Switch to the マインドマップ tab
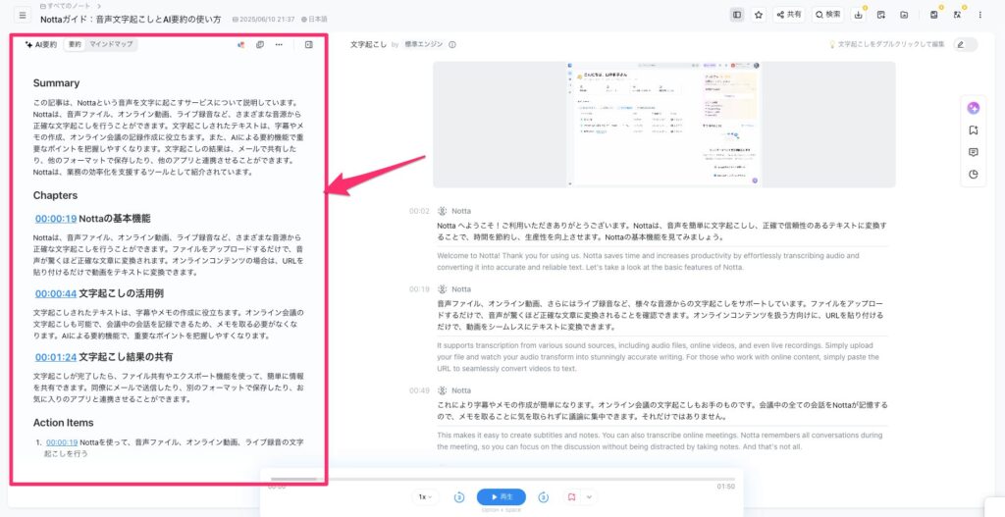 pyautogui.click(x=111, y=45)
